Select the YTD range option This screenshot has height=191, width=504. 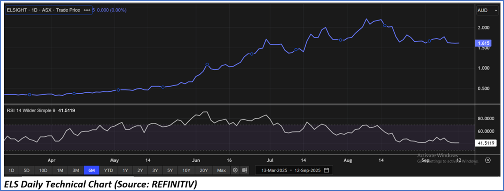(x=109, y=170)
